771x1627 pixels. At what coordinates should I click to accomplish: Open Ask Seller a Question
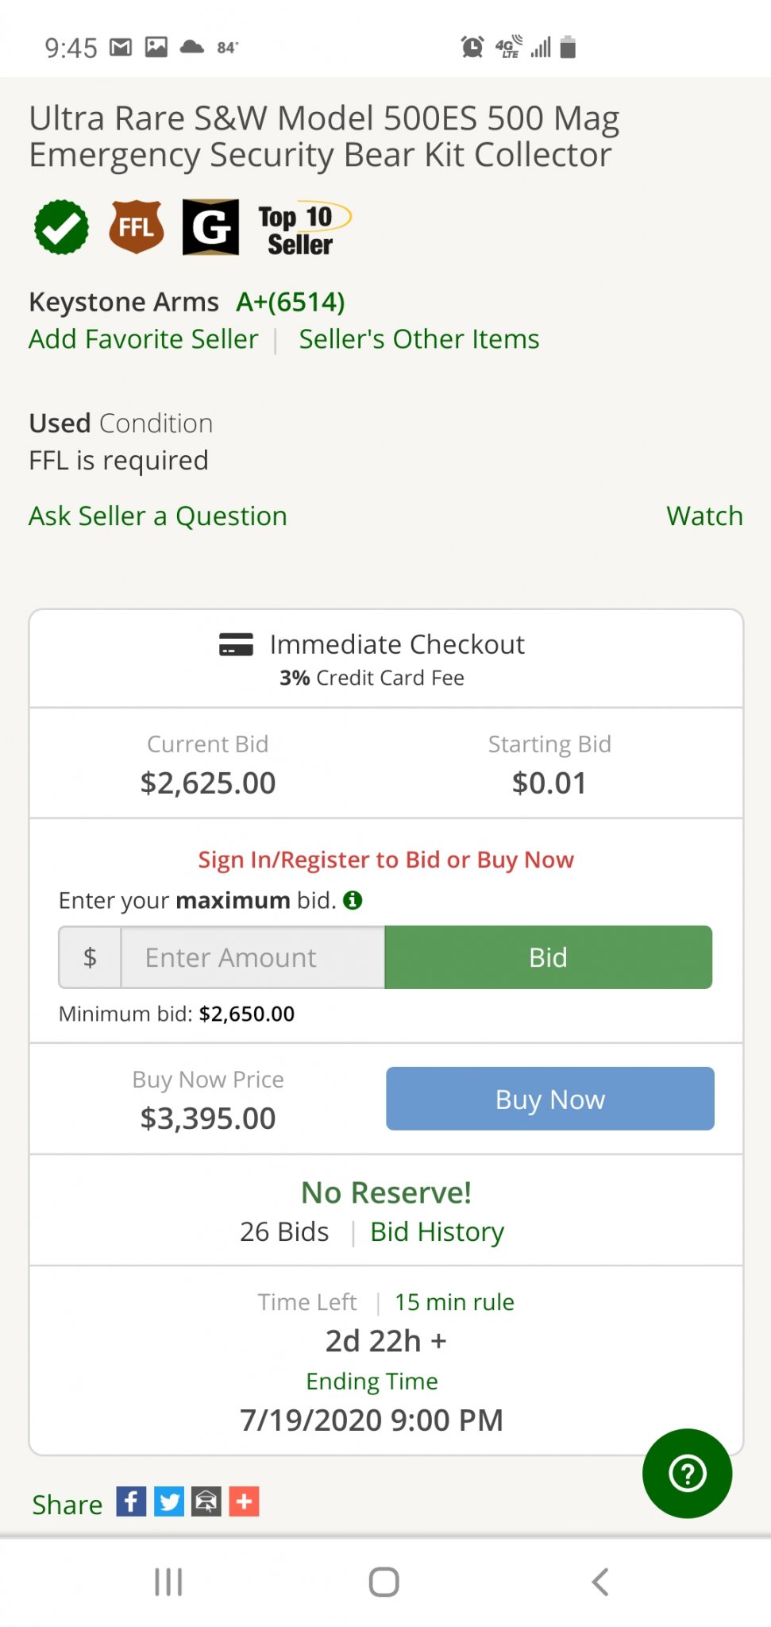click(x=158, y=516)
